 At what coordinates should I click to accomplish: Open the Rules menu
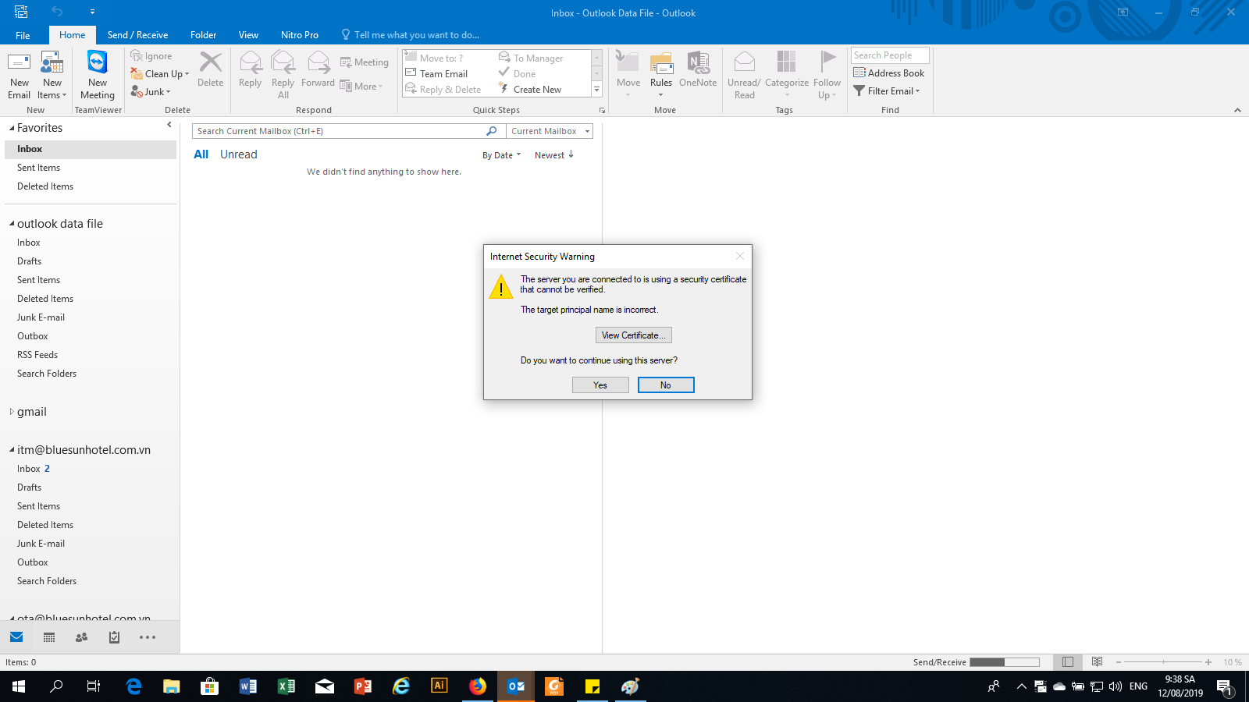661,75
